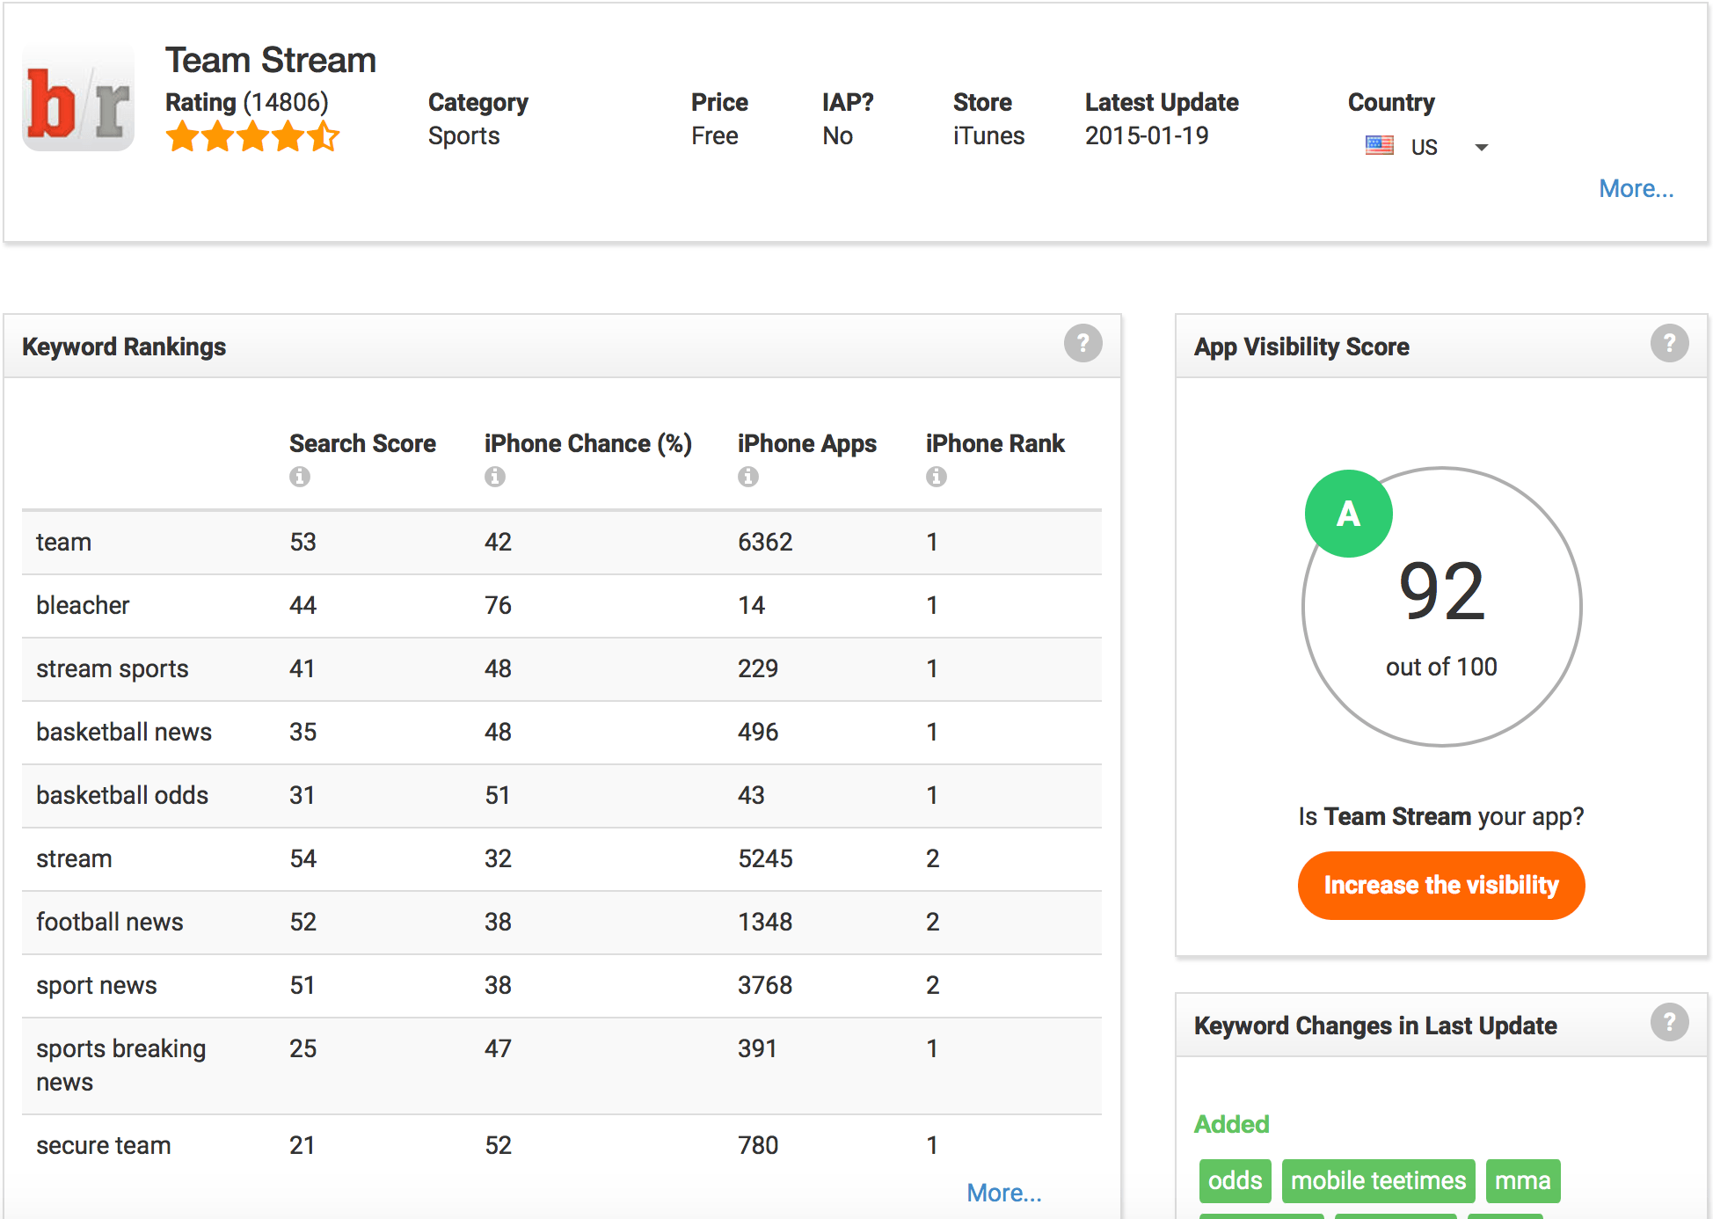Click the Search Score info icon
The width and height of the screenshot is (1713, 1219).
tap(300, 477)
